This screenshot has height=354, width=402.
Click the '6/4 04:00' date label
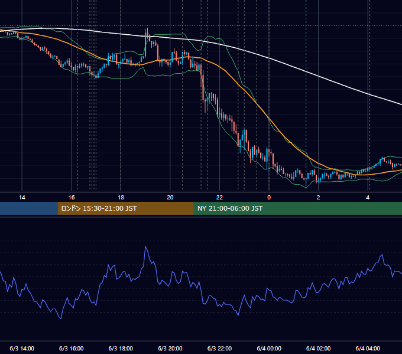point(368,348)
